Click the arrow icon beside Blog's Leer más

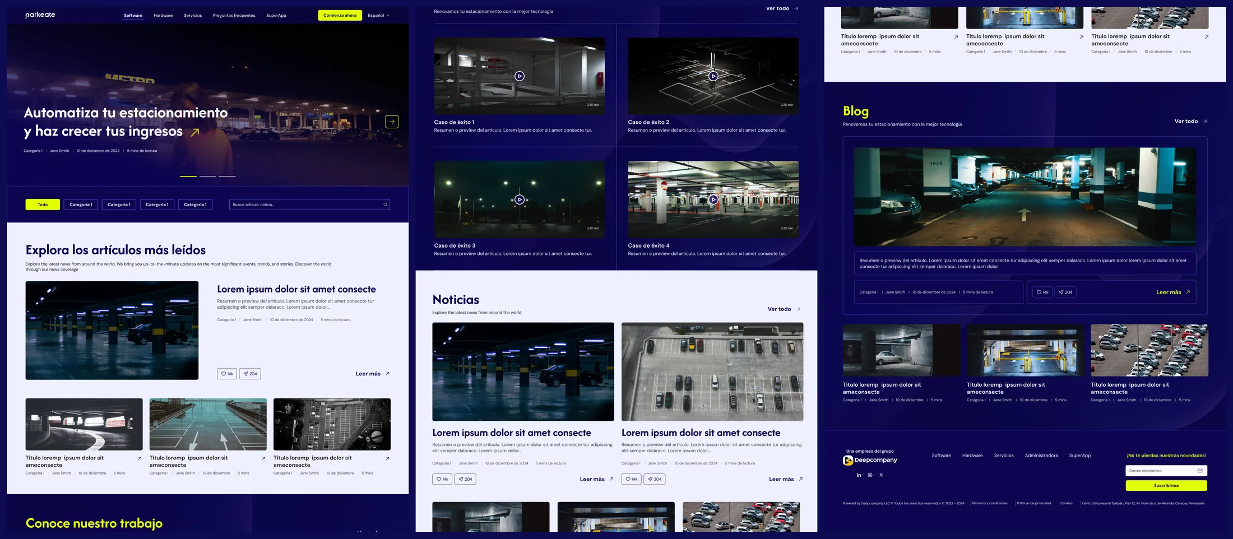pos(1188,292)
